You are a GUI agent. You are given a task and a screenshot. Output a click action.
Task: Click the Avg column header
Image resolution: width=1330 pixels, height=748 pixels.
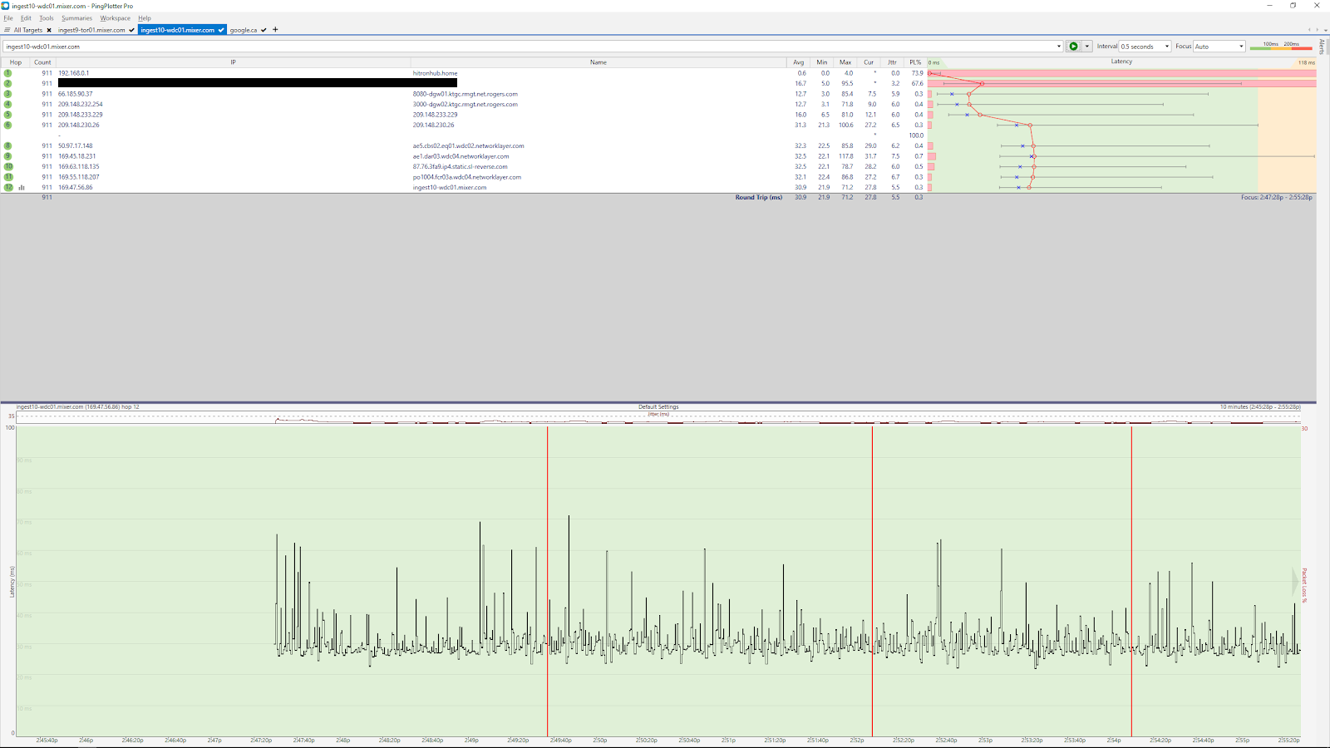point(798,62)
